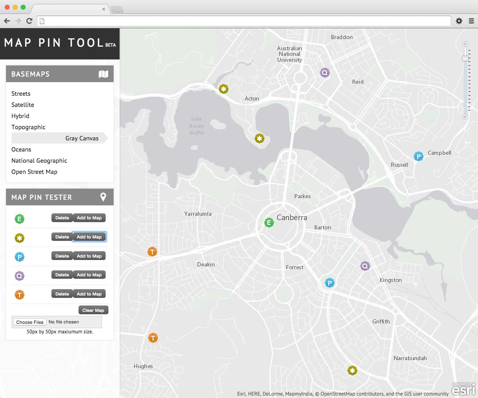
Task: Click the Basemaps folded-map icon
Action: coord(103,74)
